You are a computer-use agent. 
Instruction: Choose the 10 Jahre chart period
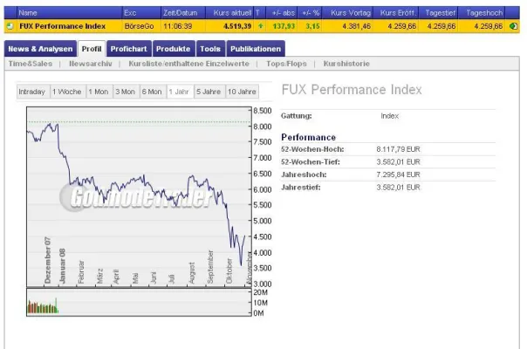click(242, 92)
